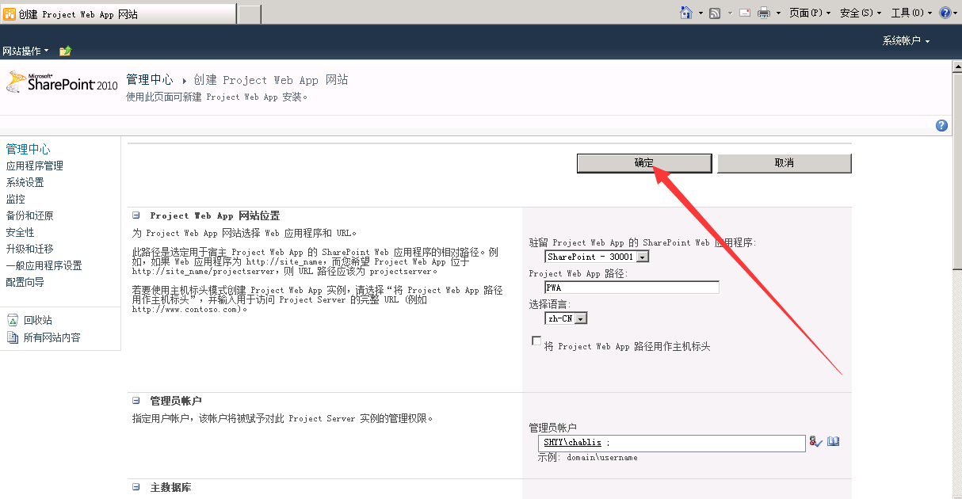Click the 示例: domain\username hint text
Screen dimensions: 962x499
tap(587, 457)
